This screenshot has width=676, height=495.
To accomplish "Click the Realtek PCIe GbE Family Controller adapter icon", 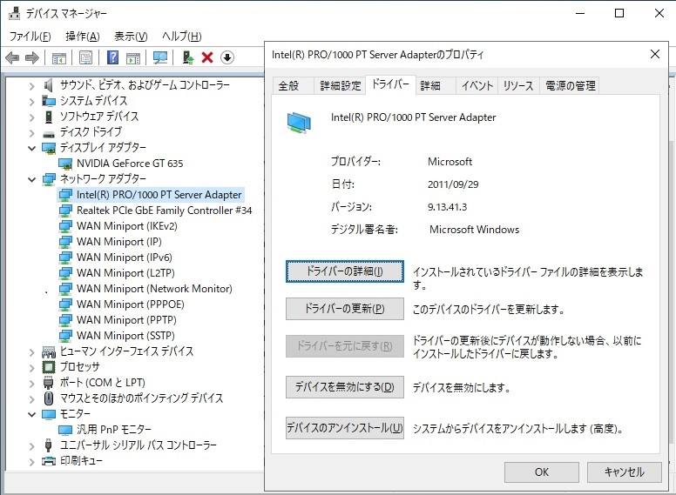I will click(x=65, y=211).
